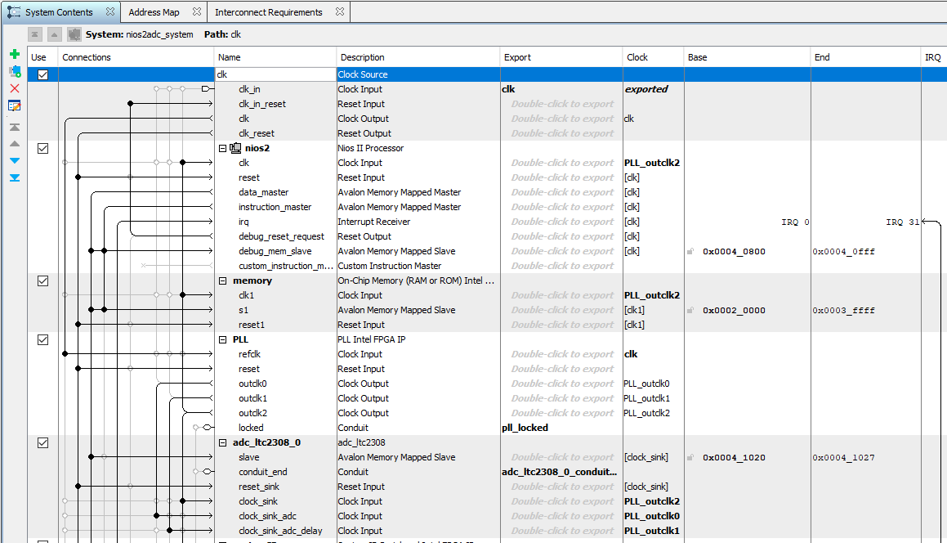Click the add subsystem icon in left toolbar

(x=15, y=71)
